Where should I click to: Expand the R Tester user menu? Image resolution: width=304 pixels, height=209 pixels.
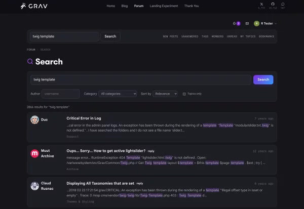click(269, 23)
